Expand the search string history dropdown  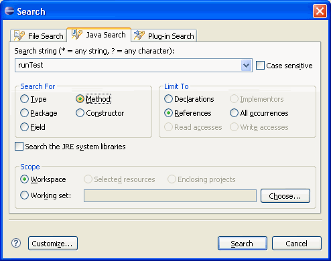click(247, 66)
